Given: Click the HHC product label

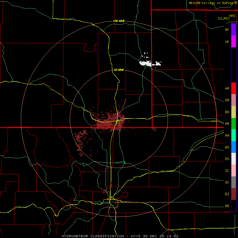Looking at the screenshot, I should click(232, 16).
